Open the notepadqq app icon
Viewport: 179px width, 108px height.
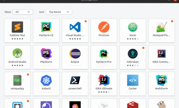[17, 80]
